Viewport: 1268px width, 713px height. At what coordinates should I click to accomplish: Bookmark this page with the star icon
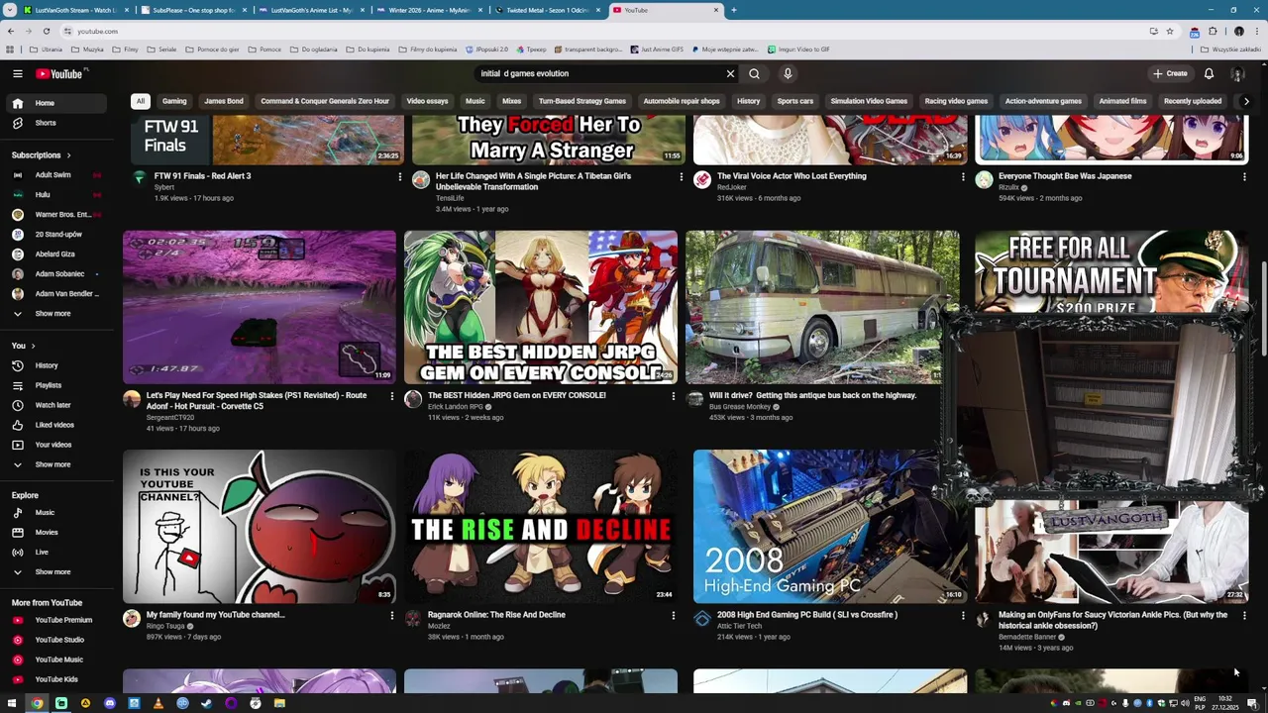click(x=1170, y=31)
